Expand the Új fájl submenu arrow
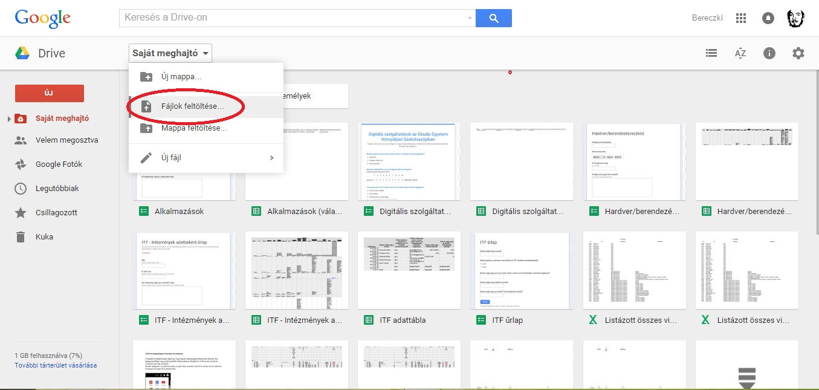This screenshot has width=819, height=390. [x=271, y=158]
